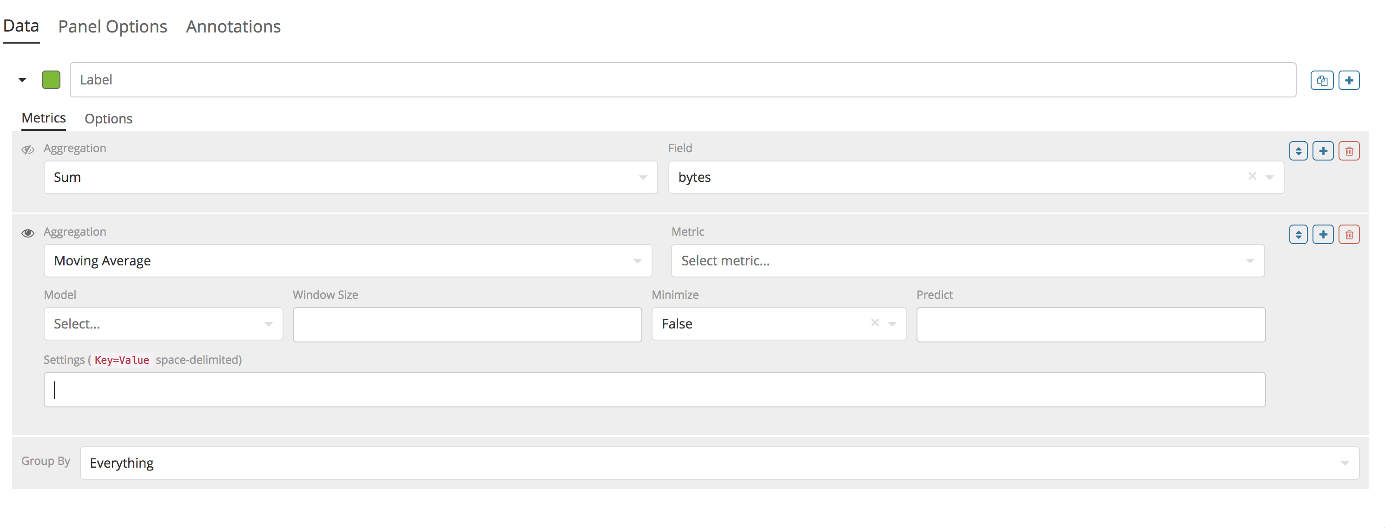Duplicate the series using the copy icon
The height and width of the screenshot is (528, 1385).
(x=1322, y=80)
